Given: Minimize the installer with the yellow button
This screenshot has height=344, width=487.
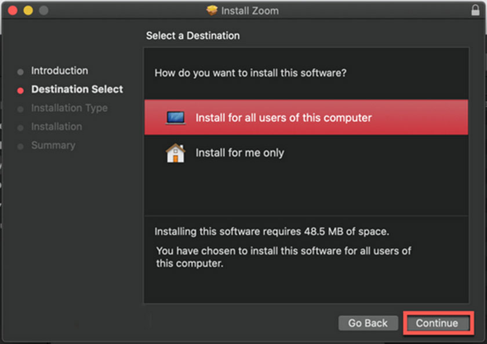Looking at the screenshot, I should pos(28,10).
